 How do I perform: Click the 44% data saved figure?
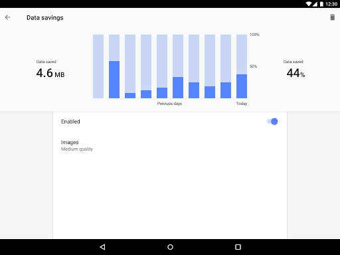(296, 73)
